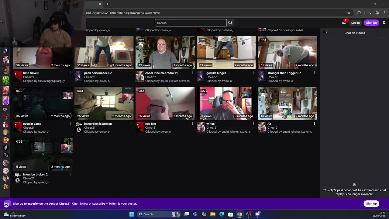Bookmark this page with the star icon
The image size is (389, 219).
click(x=349, y=13)
